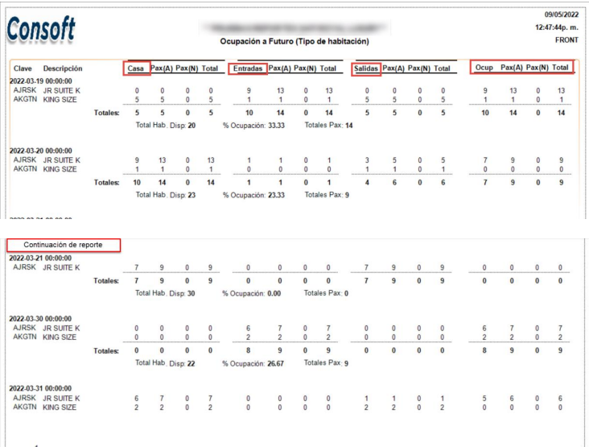The height and width of the screenshot is (447, 589).
Task: Click the FRONT label in the header
Action: pyautogui.click(x=566, y=40)
